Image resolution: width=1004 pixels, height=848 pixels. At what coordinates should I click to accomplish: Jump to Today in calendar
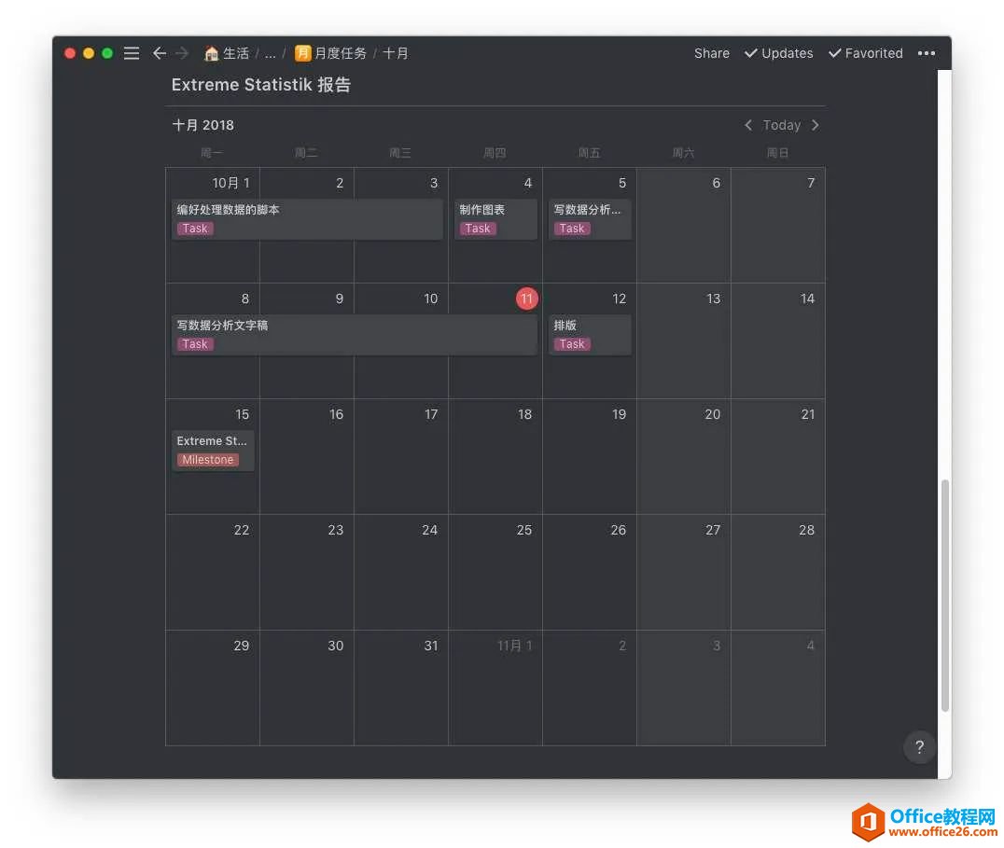(x=781, y=125)
